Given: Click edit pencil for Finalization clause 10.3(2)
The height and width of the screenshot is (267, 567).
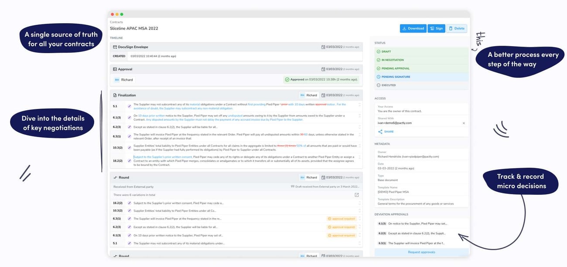Looking at the screenshot, I should 130,148.
